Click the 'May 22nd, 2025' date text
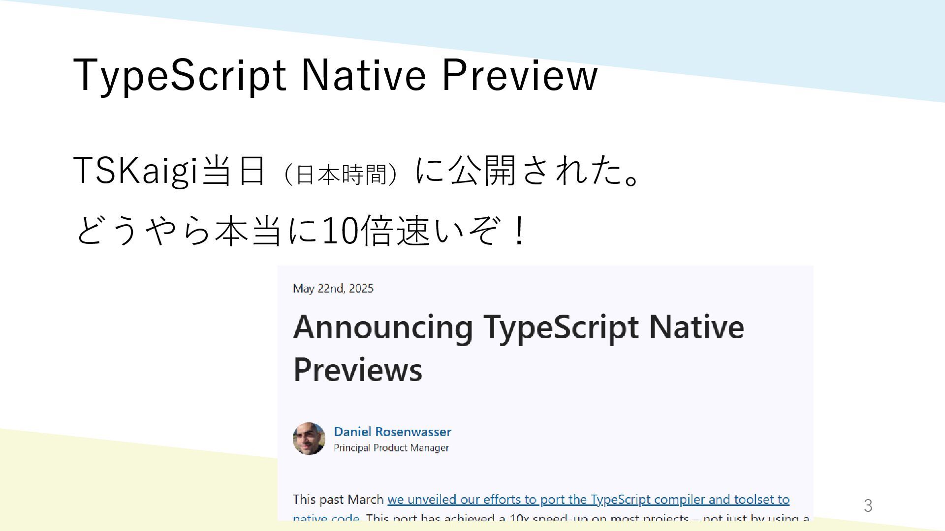This screenshot has width=945, height=531. coord(333,289)
